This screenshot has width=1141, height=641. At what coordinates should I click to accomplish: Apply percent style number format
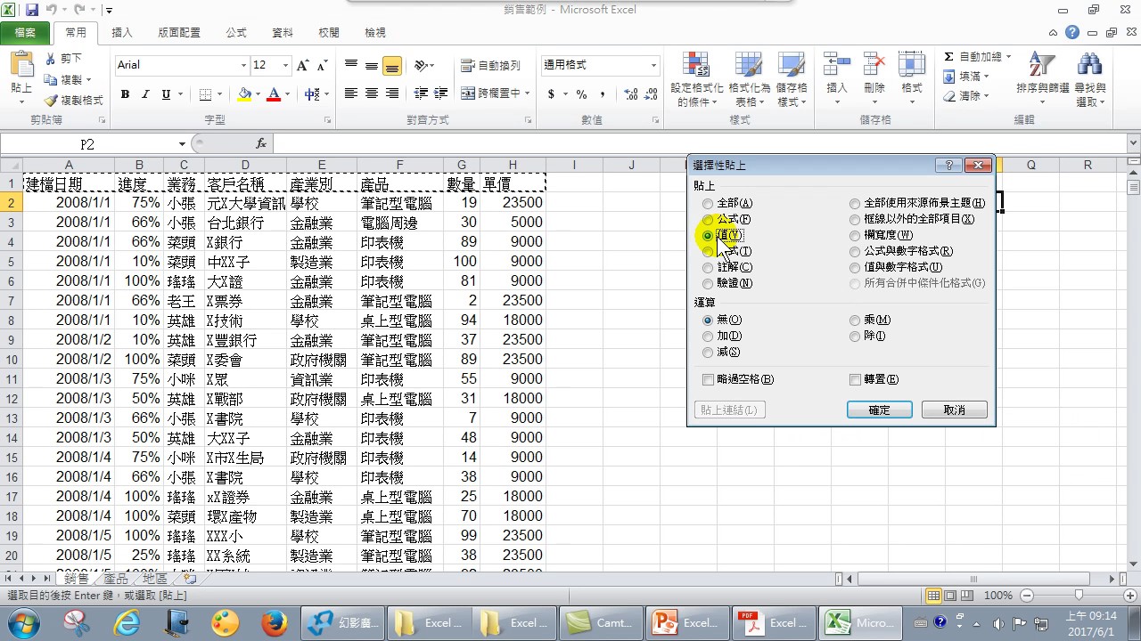(x=581, y=94)
